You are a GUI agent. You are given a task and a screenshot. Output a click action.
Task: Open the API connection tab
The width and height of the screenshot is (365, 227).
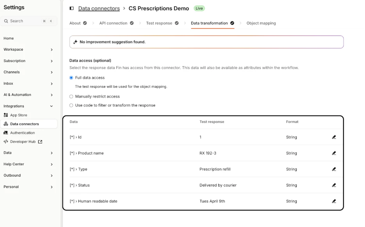point(113,23)
